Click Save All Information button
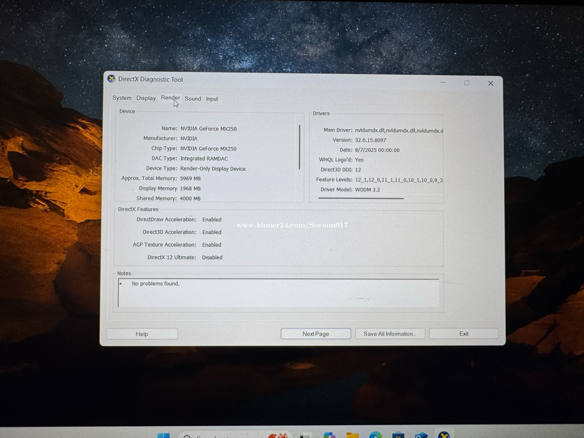 (x=390, y=334)
